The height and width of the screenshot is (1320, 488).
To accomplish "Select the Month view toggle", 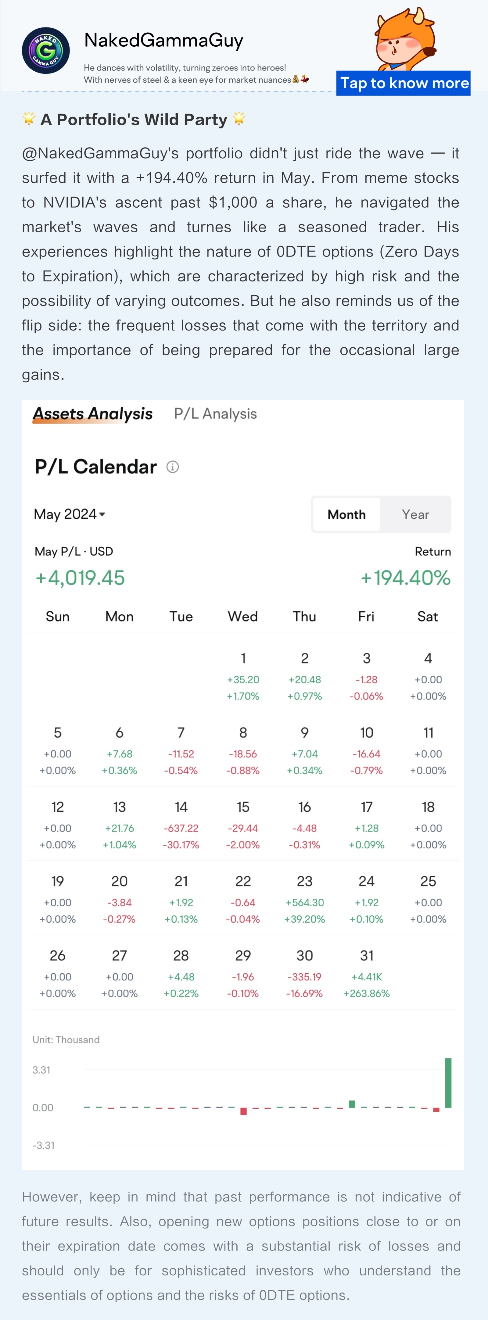I will pos(346,514).
